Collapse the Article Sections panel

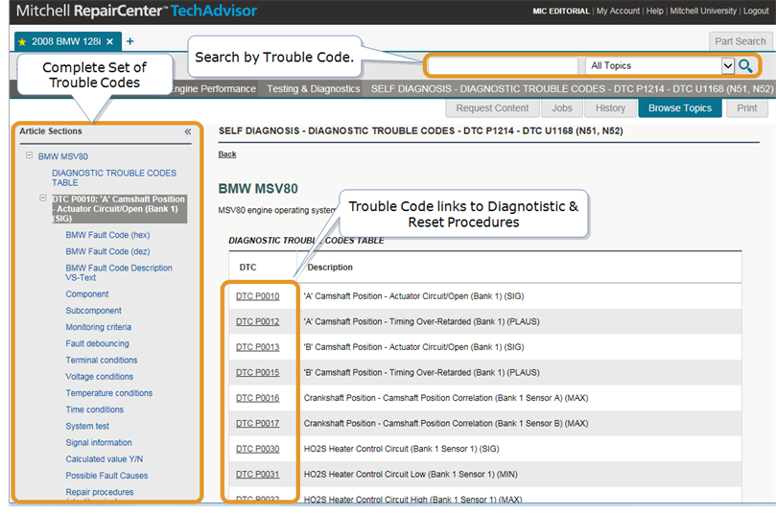click(188, 131)
